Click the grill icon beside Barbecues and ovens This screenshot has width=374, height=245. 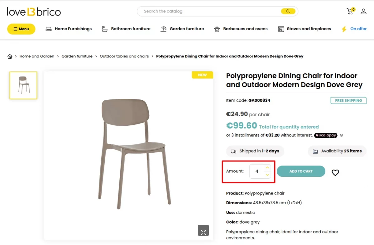click(x=217, y=29)
